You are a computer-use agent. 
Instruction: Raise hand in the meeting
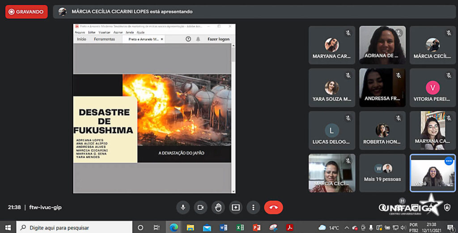(218, 207)
